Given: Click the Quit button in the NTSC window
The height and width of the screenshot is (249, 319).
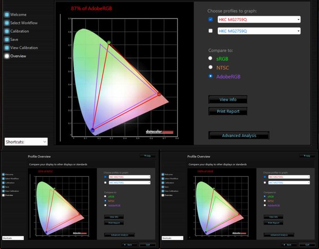Looking at the screenshot, I should tap(148, 245).
